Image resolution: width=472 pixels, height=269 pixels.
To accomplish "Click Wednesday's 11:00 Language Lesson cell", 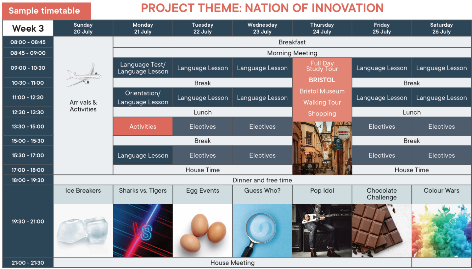I will [262, 98].
